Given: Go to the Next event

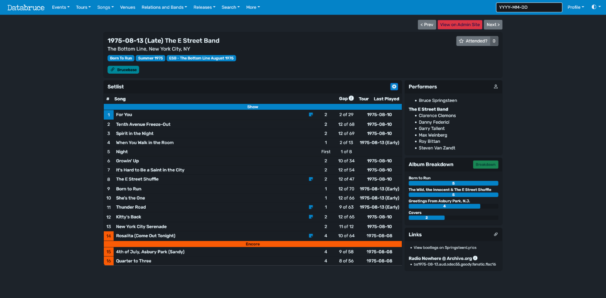Looking at the screenshot, I should point(493,24).
